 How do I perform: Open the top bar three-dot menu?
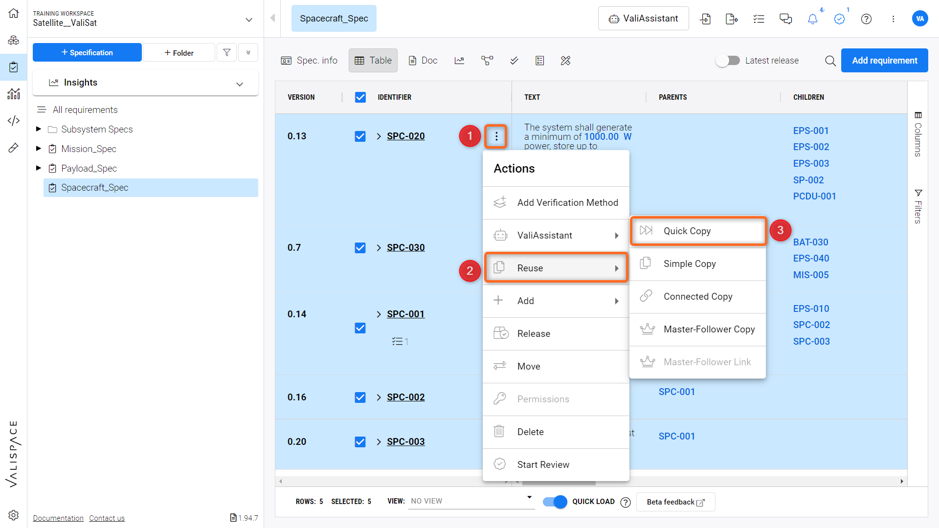point(893,19)
